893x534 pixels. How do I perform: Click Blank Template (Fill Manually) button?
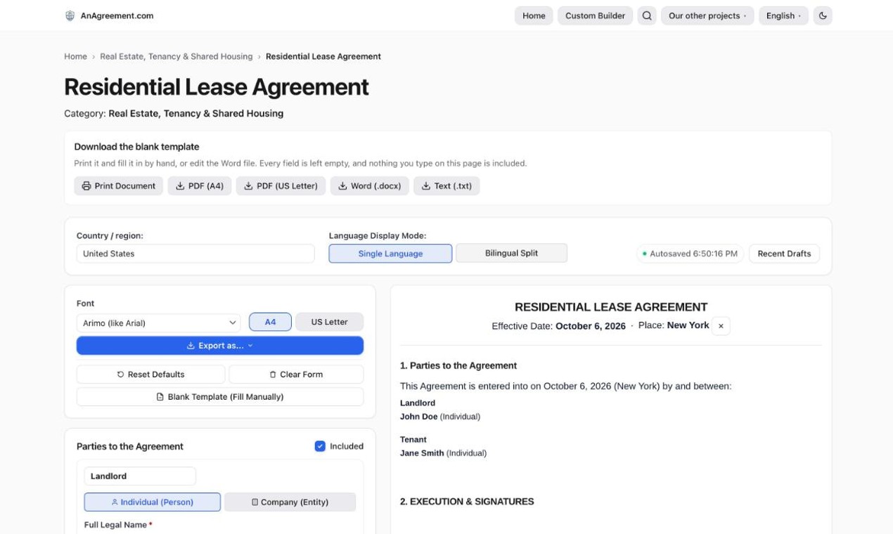click(220, 397)
